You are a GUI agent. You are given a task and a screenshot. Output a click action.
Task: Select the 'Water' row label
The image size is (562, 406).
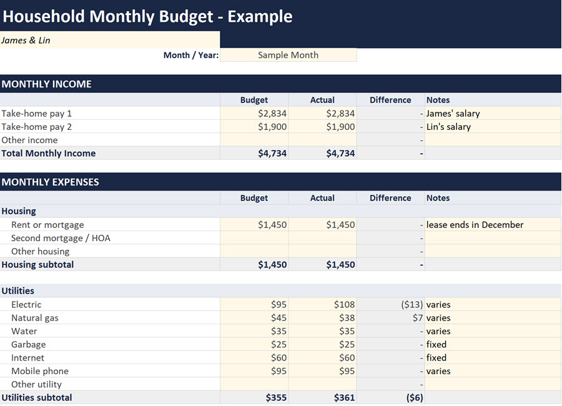pyautogui.click(x=24, y=331)
